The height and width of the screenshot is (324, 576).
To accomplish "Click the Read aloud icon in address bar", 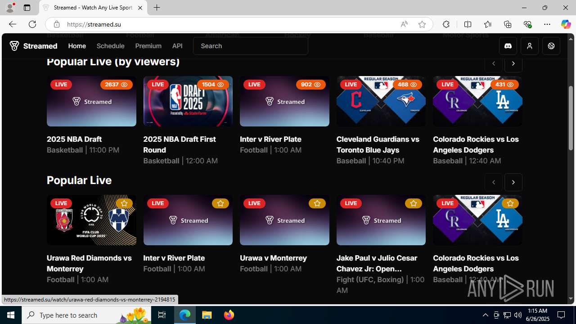I will pyautogui.click(x=404, y=24).
